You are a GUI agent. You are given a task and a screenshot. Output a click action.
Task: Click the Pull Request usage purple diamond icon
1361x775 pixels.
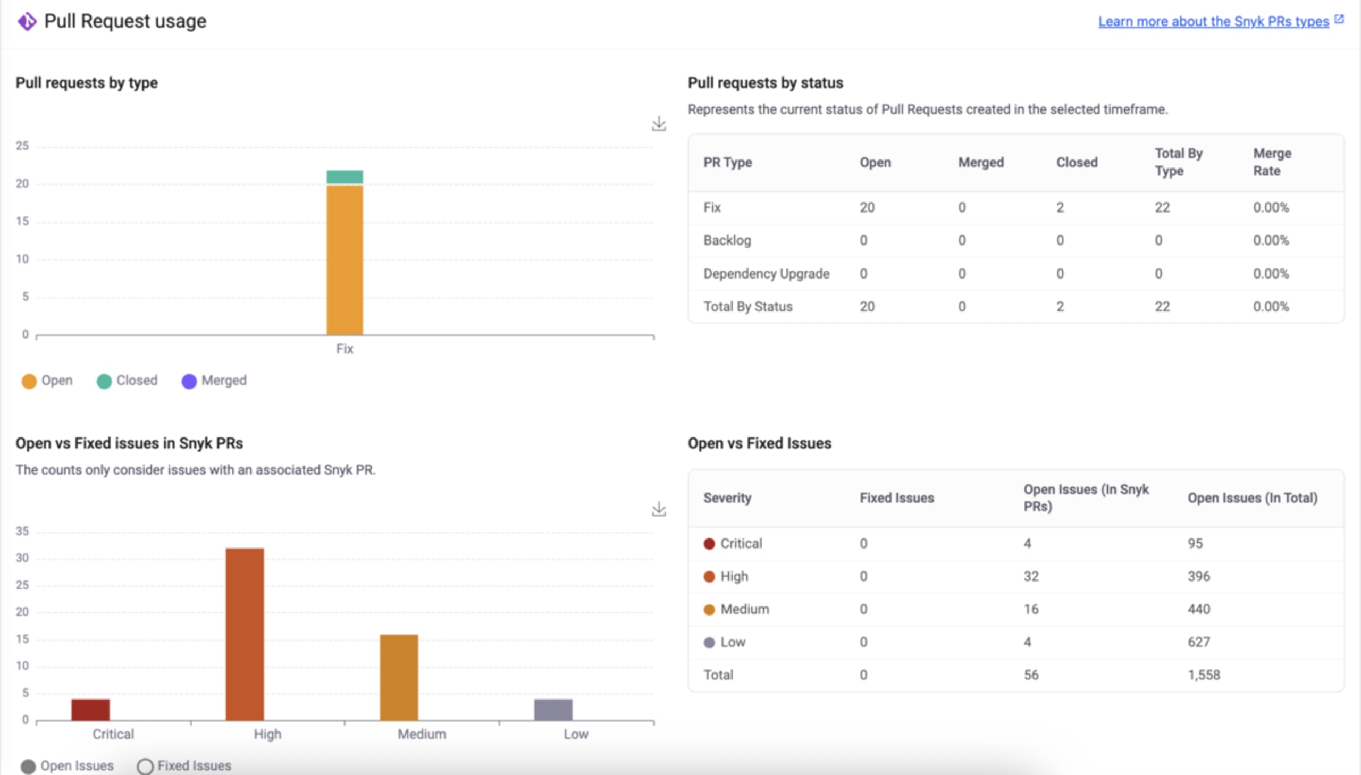click(27, 21)
